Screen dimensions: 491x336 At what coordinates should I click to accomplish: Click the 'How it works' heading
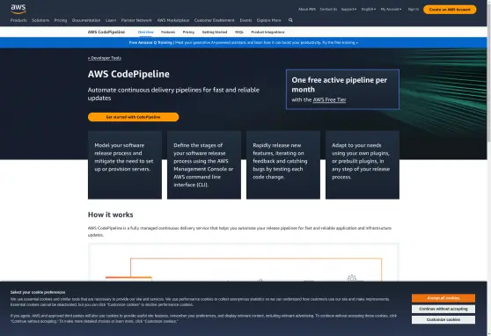tap(111, 215)
